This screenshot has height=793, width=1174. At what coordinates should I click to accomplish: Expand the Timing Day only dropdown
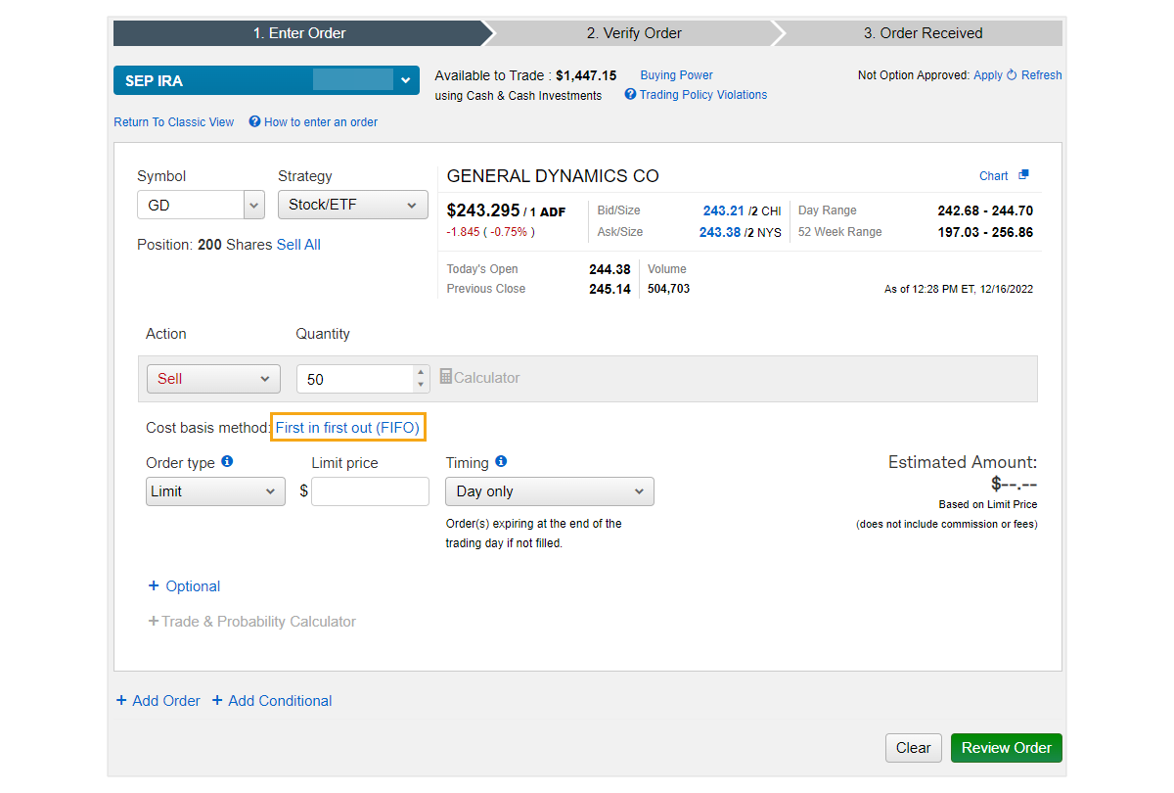pos(549,491)
